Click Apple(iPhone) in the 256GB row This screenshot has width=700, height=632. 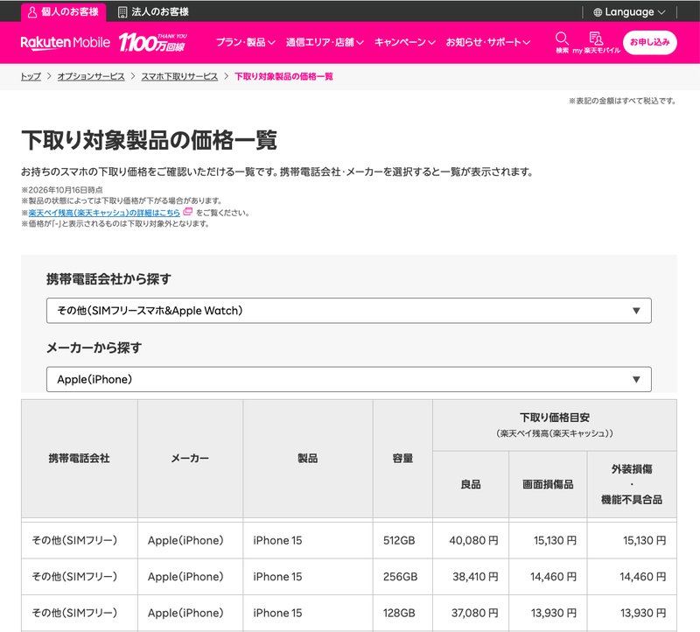click(x=185, y=577)
